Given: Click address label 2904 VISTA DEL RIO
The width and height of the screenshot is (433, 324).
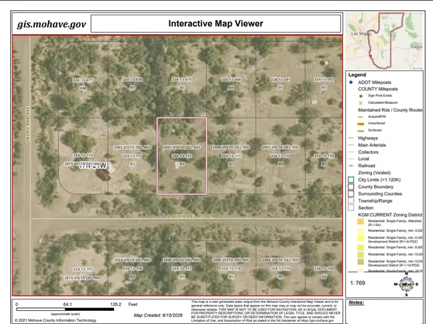Looking at the screenshot, I should (280, 260).
